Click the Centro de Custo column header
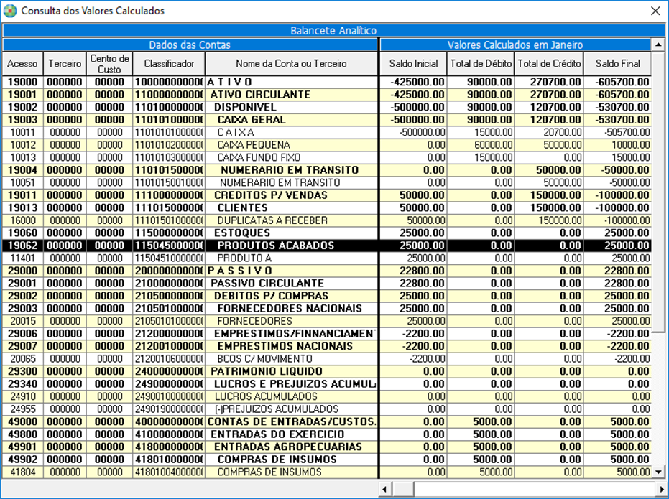 click(110, 64)
